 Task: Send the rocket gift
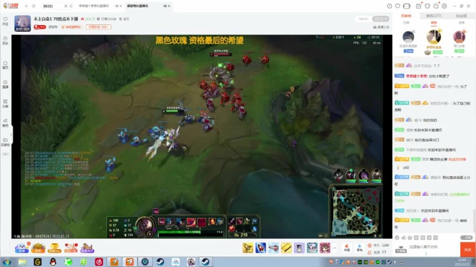(x=260, y=248)
